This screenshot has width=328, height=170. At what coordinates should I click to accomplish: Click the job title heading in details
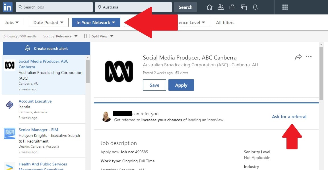click(x=190, y=58)
